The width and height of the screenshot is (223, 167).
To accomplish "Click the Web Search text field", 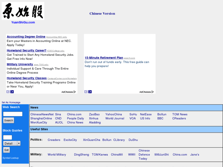I will [13, 114].
